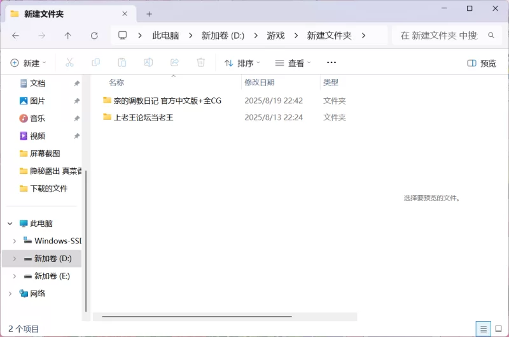Switch to large icons view in status bar
Viewport: 509px width, 337px height.
(499, 329)
